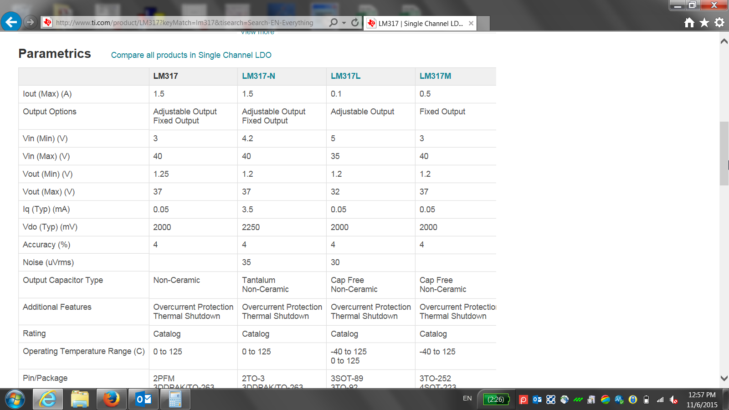Viewport: 729px width, 410px height.
Task: Click the Output Capacitor Type row label
Action: pos(63,280)
